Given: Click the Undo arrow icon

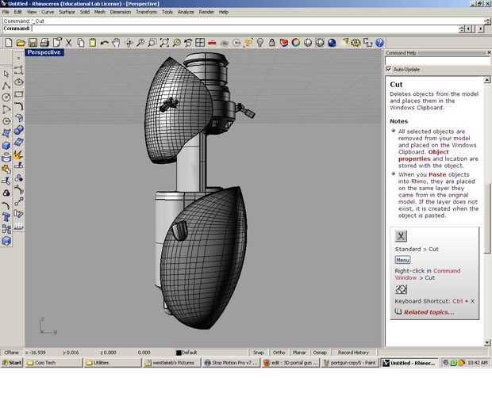Looking at the screenshot, I should click(x=105, y=43).
